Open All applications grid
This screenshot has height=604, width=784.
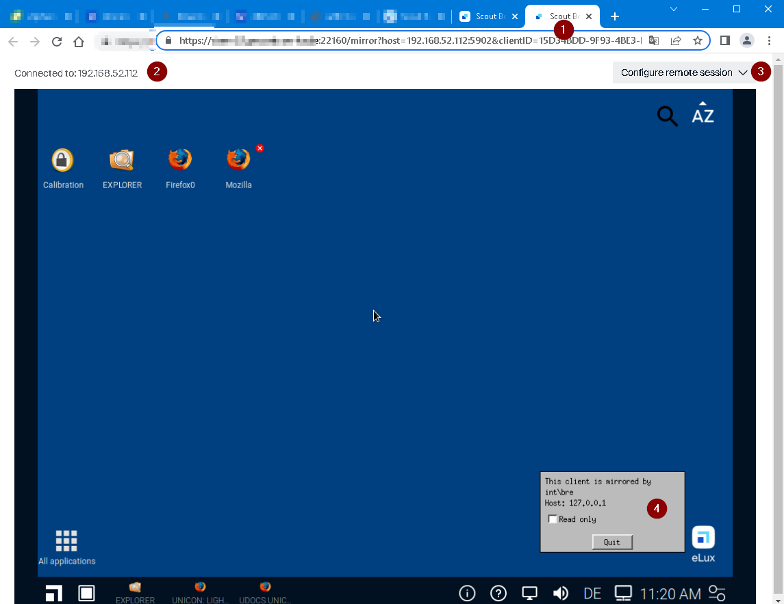66,548
